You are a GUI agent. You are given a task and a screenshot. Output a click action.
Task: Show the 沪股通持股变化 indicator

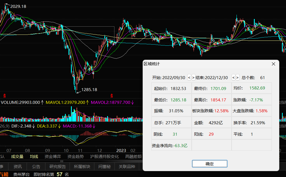click(104, 157)
